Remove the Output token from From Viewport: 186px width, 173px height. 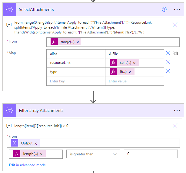36,143
